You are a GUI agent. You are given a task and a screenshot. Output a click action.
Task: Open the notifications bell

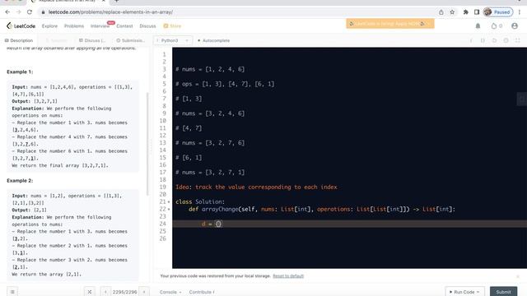point(478,25)
